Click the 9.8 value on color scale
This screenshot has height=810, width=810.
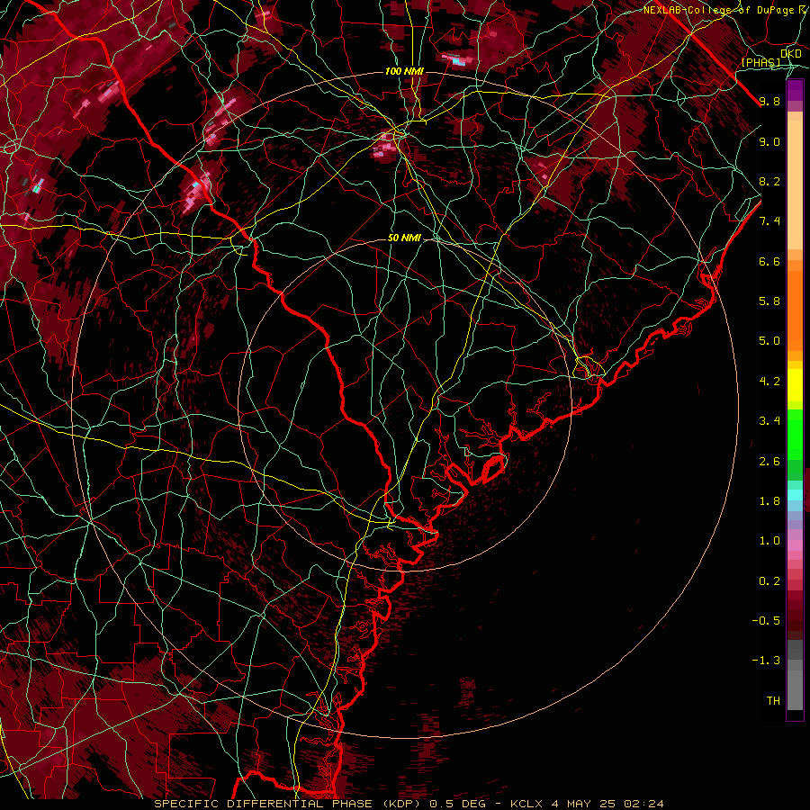click(x=769, y=101)
